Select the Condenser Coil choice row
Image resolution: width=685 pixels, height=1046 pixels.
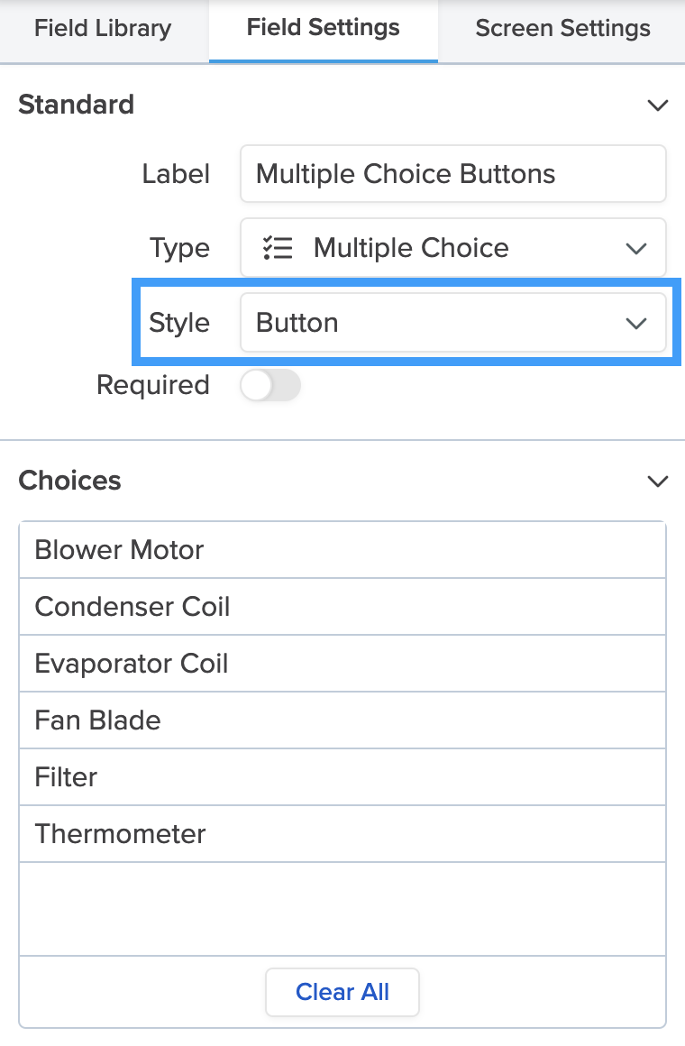(342, 607)
